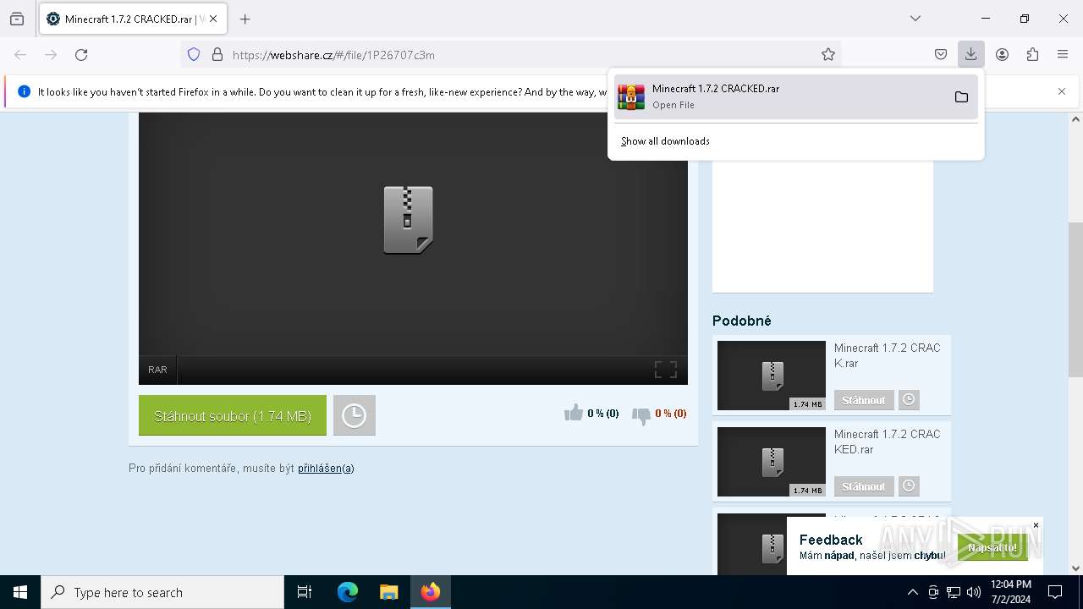Follow the přihlášen(a) login link
The height and width of the screenshot is (609, 1083).
[326, 468]
